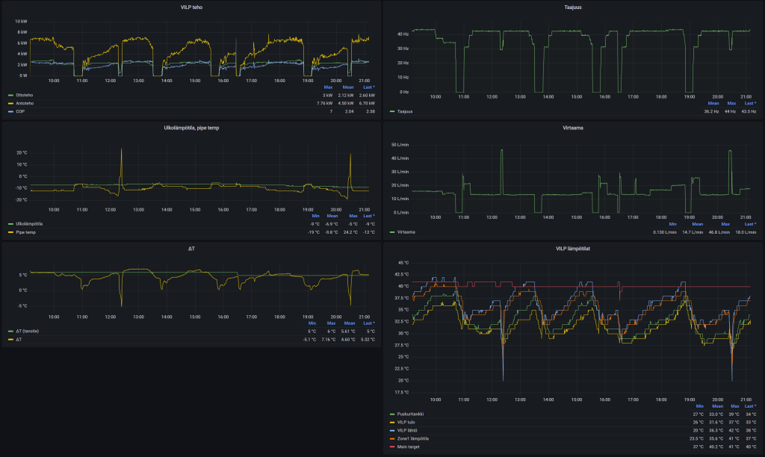Expand the Virtaama panel title menu

point(574,128)
